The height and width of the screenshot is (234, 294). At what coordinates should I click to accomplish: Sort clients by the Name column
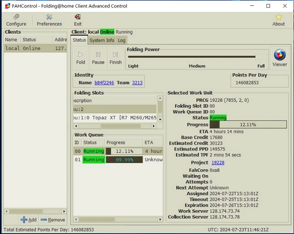point(13,39)
